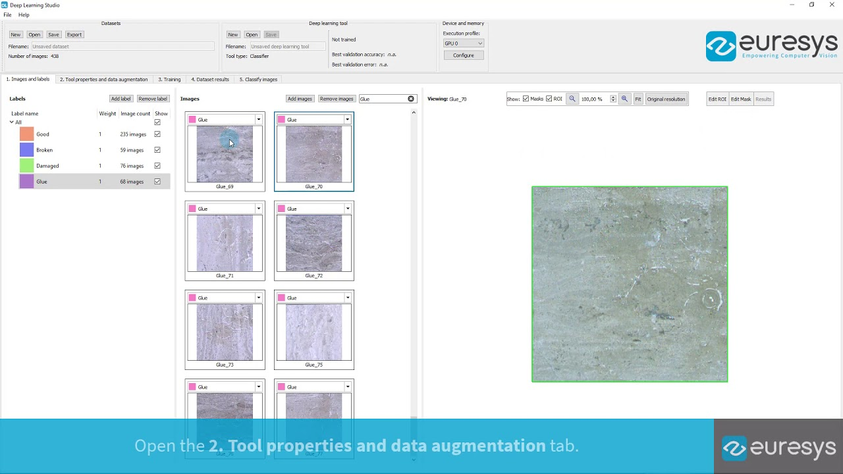Click the zoom percentage stepper arrows

[x=612, y=99]
